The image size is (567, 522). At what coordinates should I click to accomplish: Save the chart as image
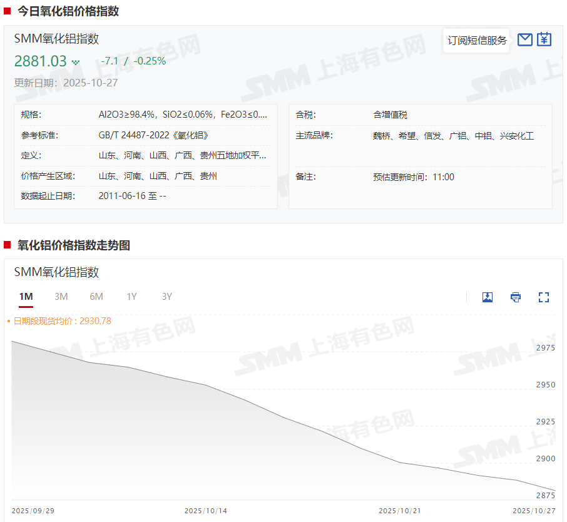[488, 297]
